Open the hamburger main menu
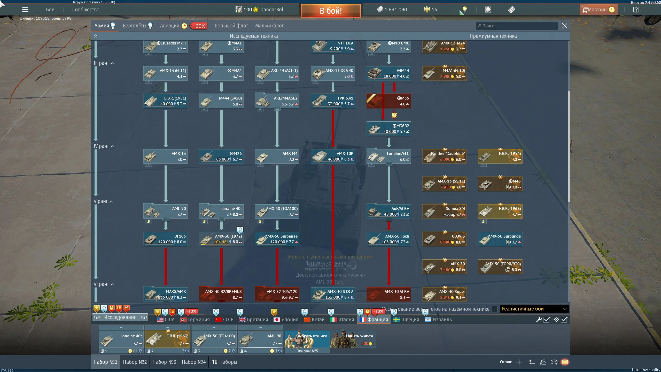 point(25,10)
